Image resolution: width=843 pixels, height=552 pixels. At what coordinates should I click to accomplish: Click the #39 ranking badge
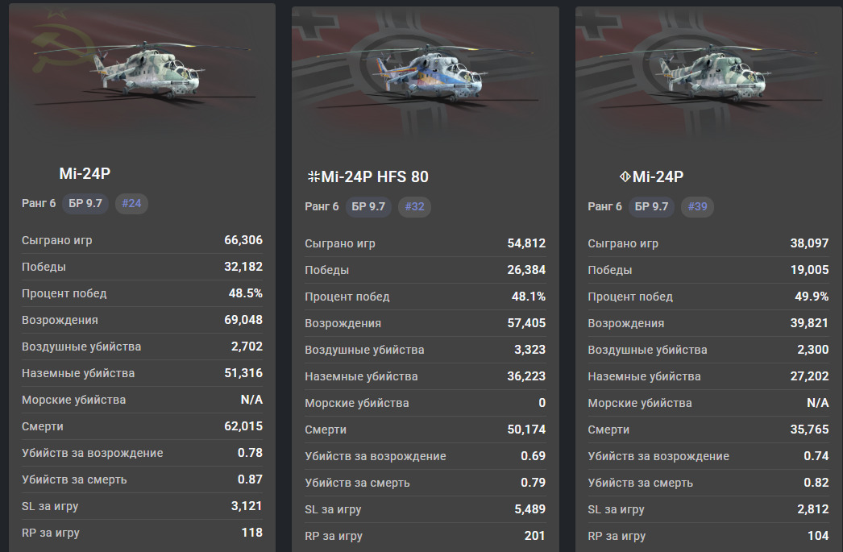(697, 207)
